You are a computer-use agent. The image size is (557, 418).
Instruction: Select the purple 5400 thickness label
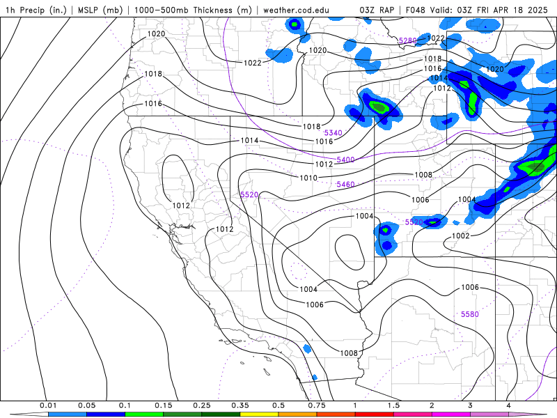coord(345,160)
